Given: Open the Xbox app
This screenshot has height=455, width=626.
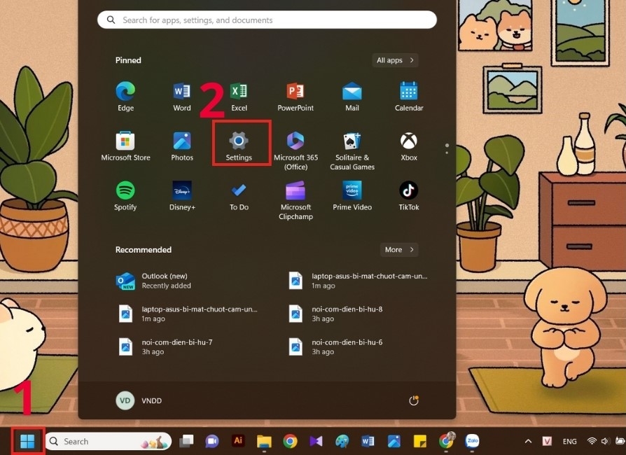Looking at the screenshot, I should pos(409,146).
